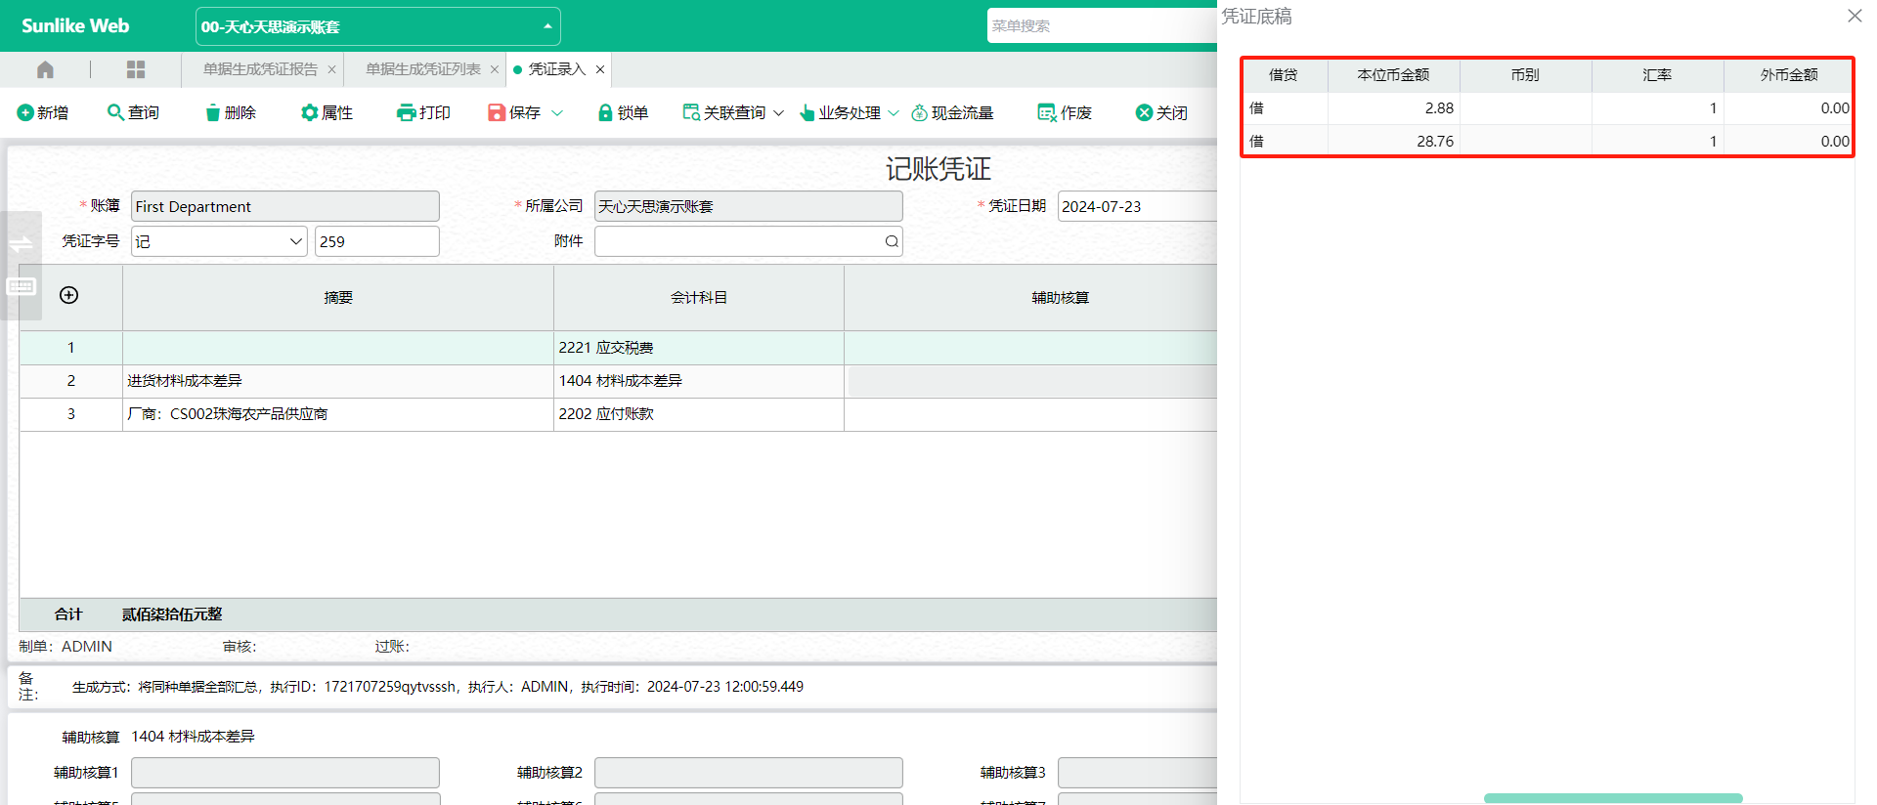The width and height of the screenshot is (1877, 805).
Task: Click the swap arrows sidebar icon
Action: pyautogui.click(x=21, y=244)
